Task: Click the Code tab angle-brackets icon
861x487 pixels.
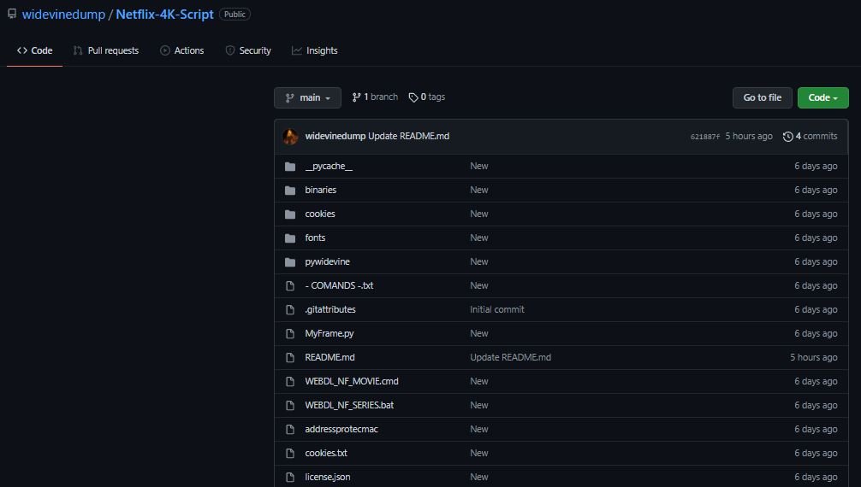Action: tap(22, 50)
